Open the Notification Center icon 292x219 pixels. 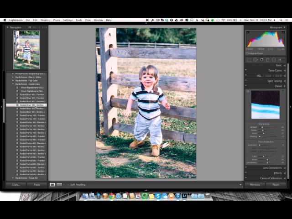point(287,20)
